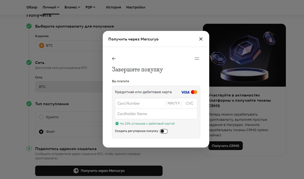Focus the MM/YY expiry field

174,103
